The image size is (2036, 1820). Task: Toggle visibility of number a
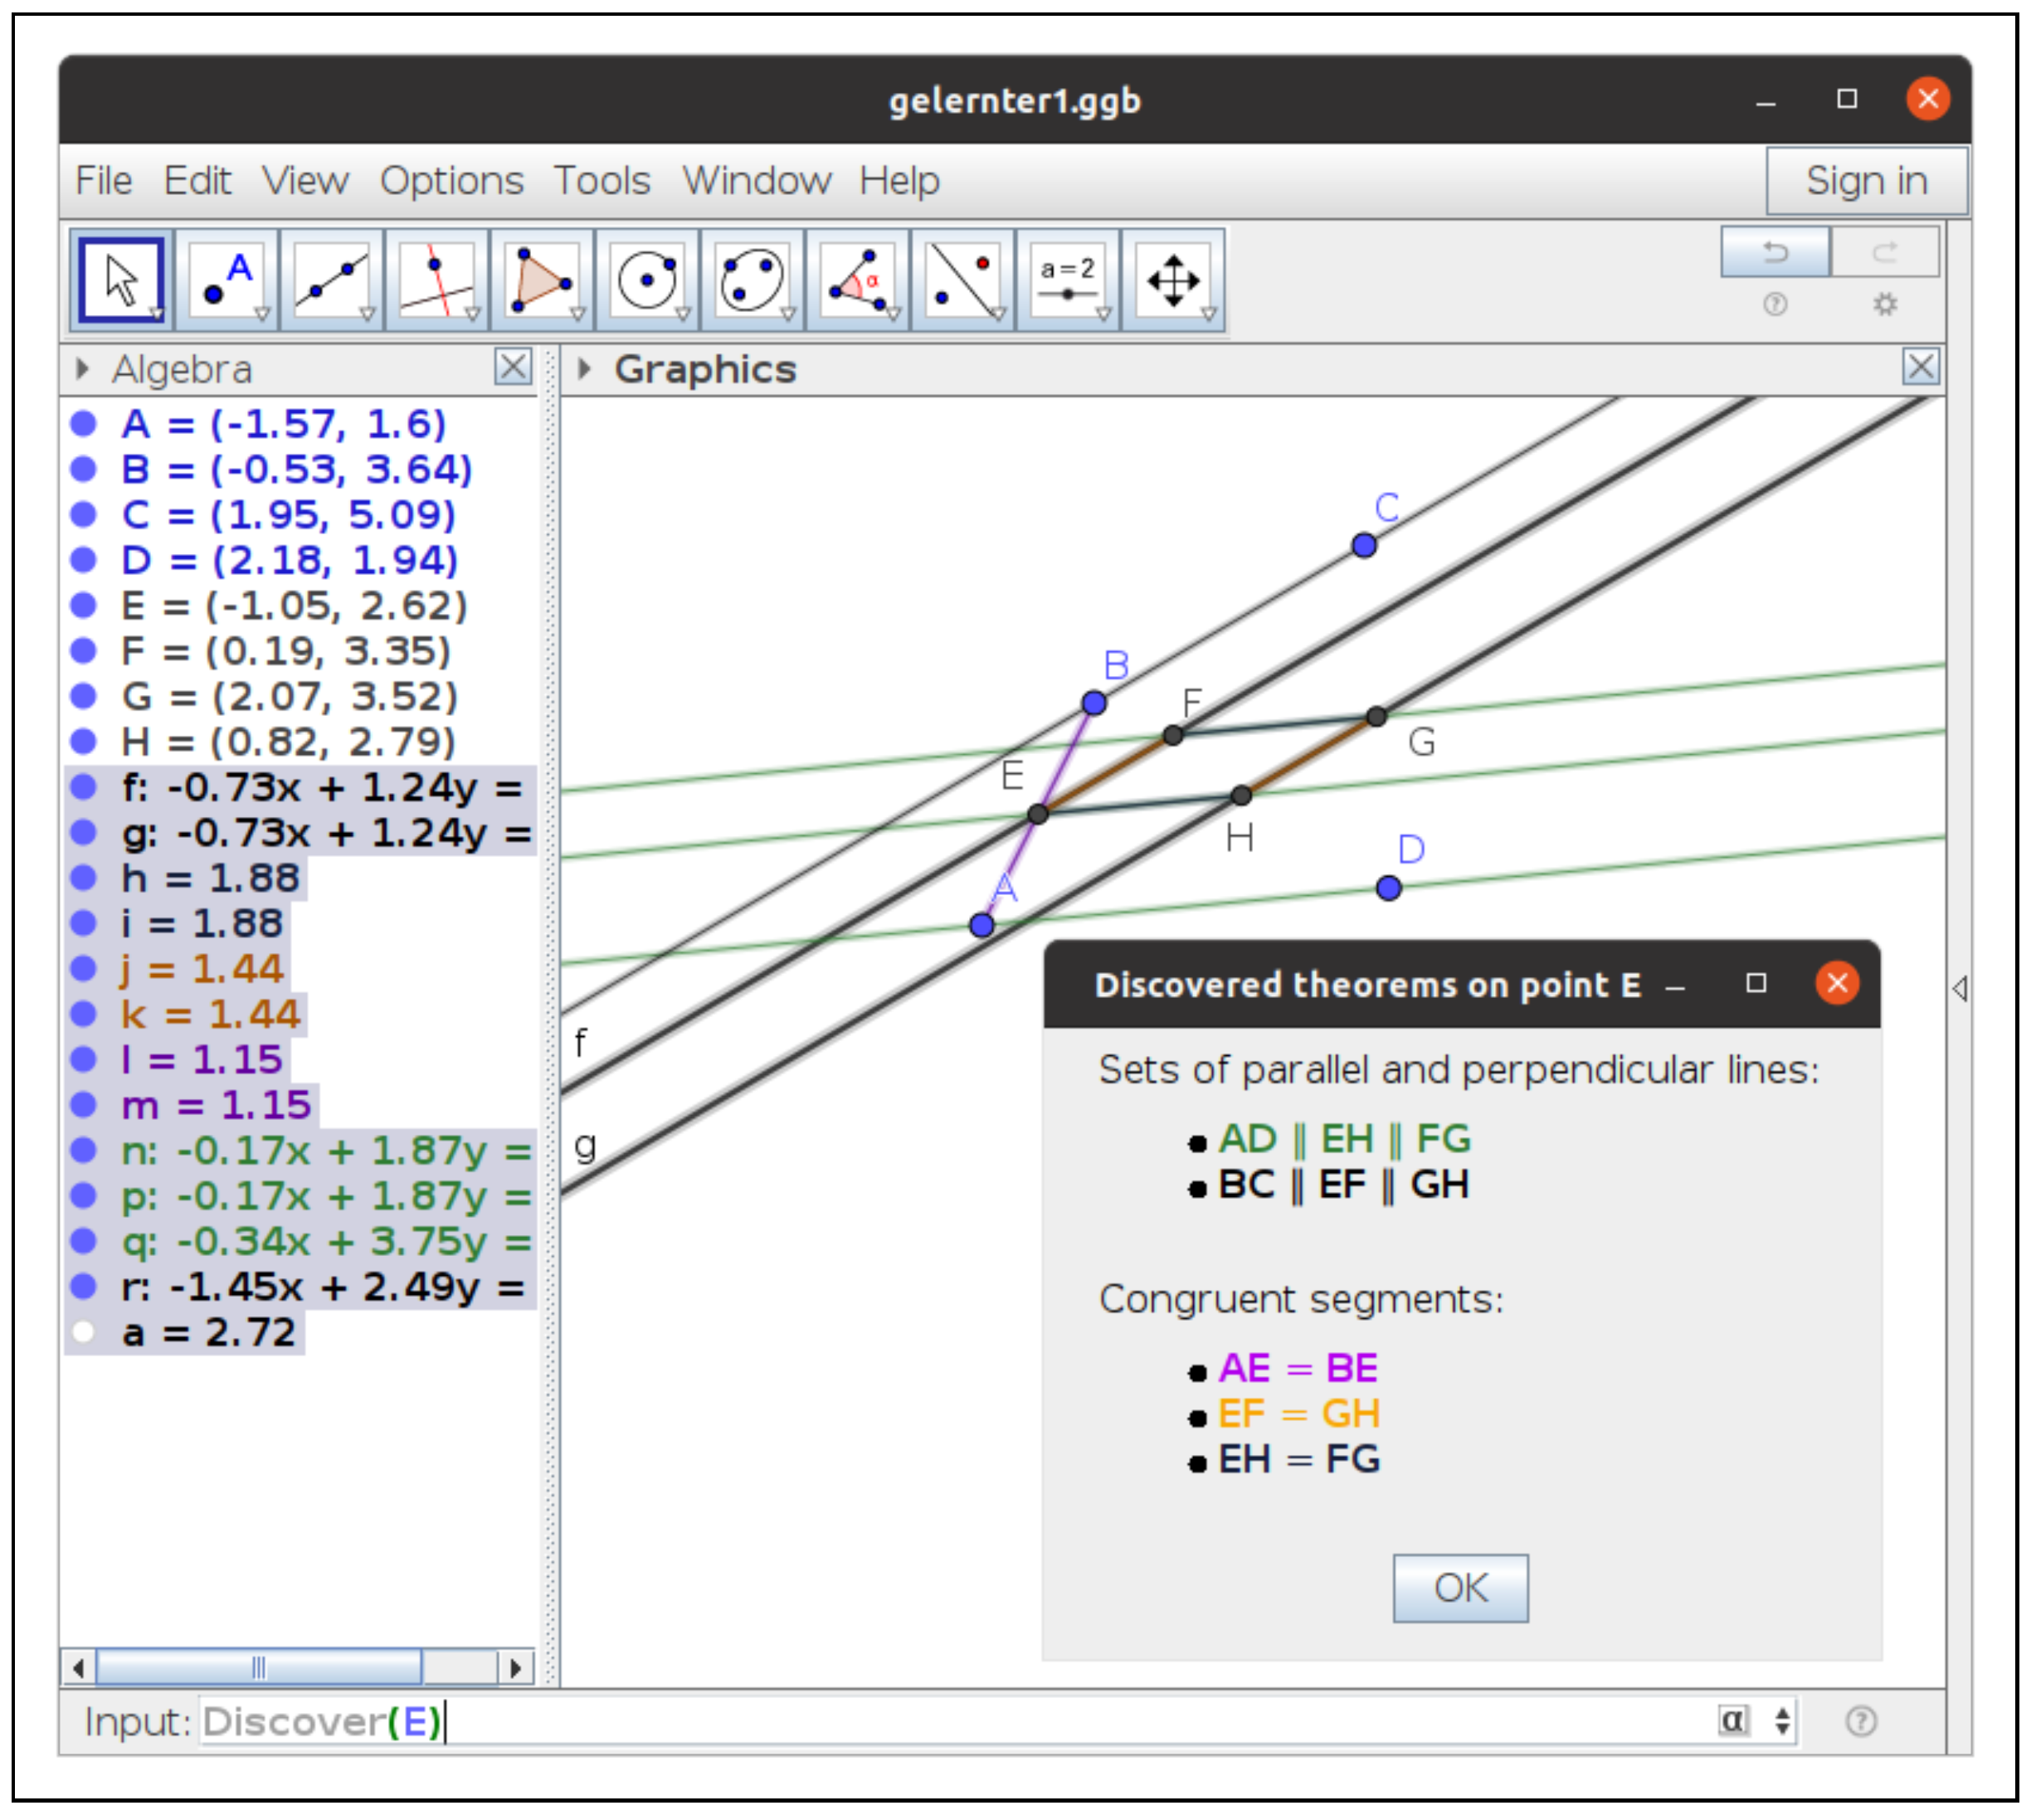pyautogui.click(x=84, y=1333)
